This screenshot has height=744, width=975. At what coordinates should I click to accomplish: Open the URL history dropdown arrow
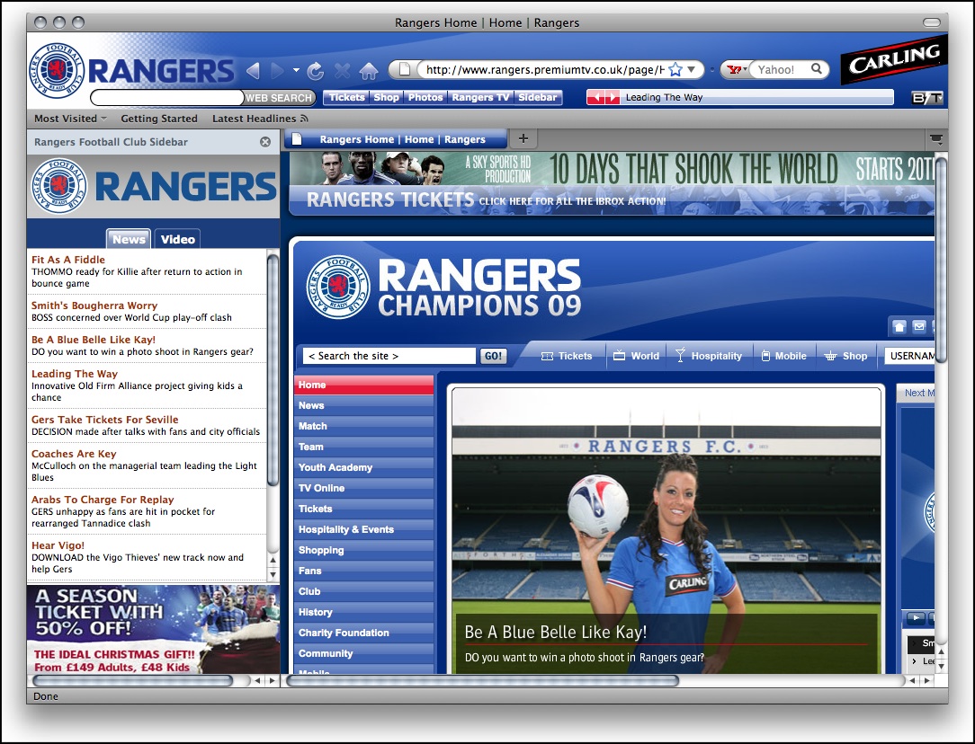pos(692,69)
